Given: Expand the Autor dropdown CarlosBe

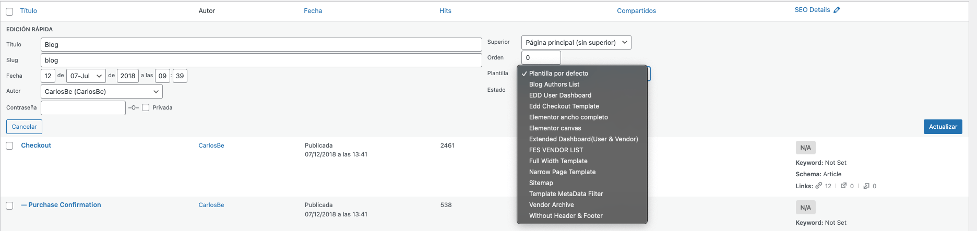Looking at the screenshot, I should click(102, 91).
